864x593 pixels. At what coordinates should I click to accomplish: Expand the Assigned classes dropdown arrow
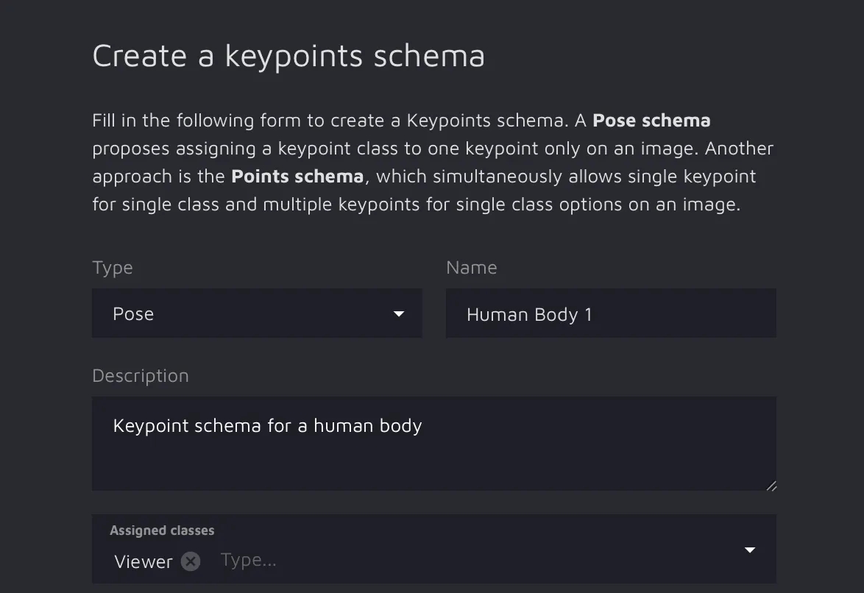[x=750, y=550]
